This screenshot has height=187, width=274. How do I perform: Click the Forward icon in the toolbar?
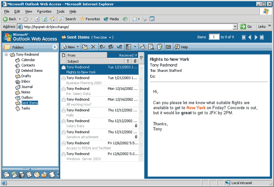tap(120, 47)
